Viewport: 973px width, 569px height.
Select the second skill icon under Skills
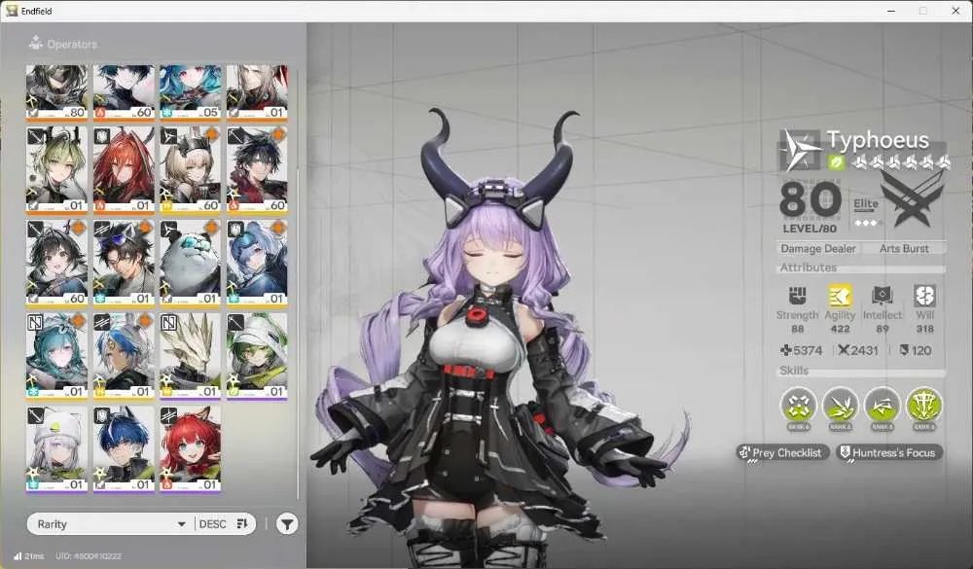[x=841, y=406]
